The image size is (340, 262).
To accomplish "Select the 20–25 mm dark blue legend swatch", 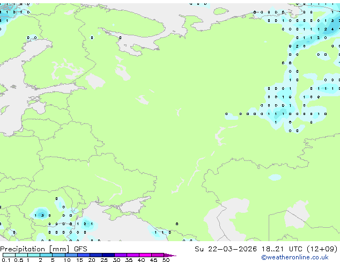I will pyautogui.click(x=96, y=255).
